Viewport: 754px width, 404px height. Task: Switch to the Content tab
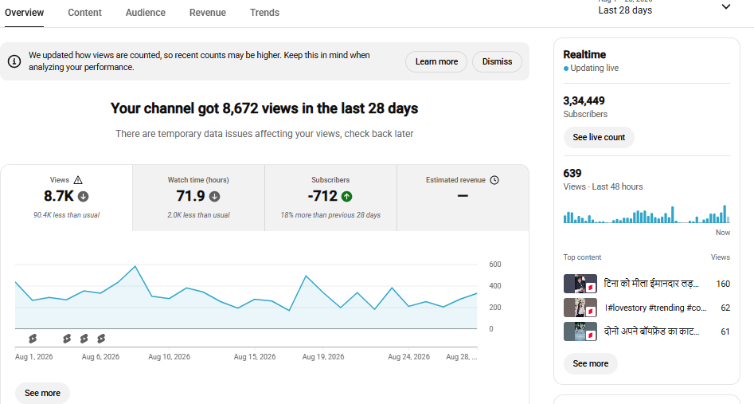coord(84,13)
